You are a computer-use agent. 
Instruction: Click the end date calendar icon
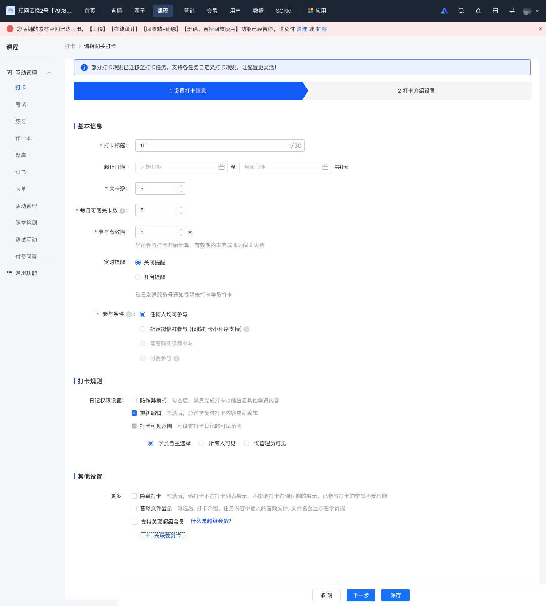(x=325, y=167)
